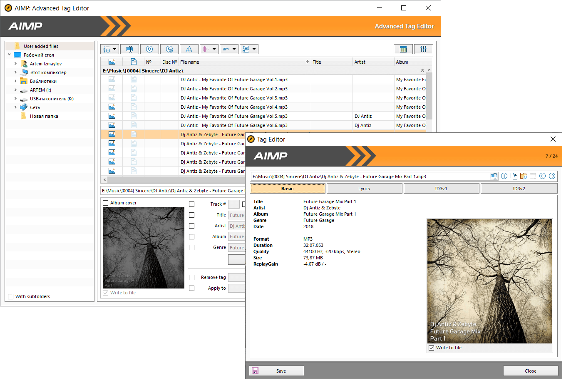Tick the 'Album cover' checkbox
Viewport: 566px width, 383px height.
[x=106, y=203]
